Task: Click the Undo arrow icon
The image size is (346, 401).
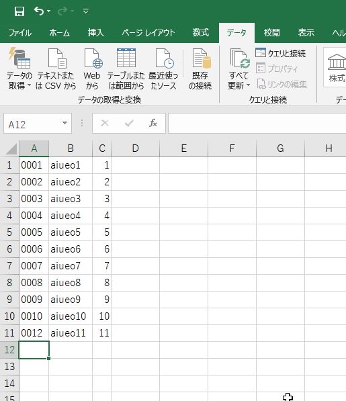Action: [x=39, y=11]
